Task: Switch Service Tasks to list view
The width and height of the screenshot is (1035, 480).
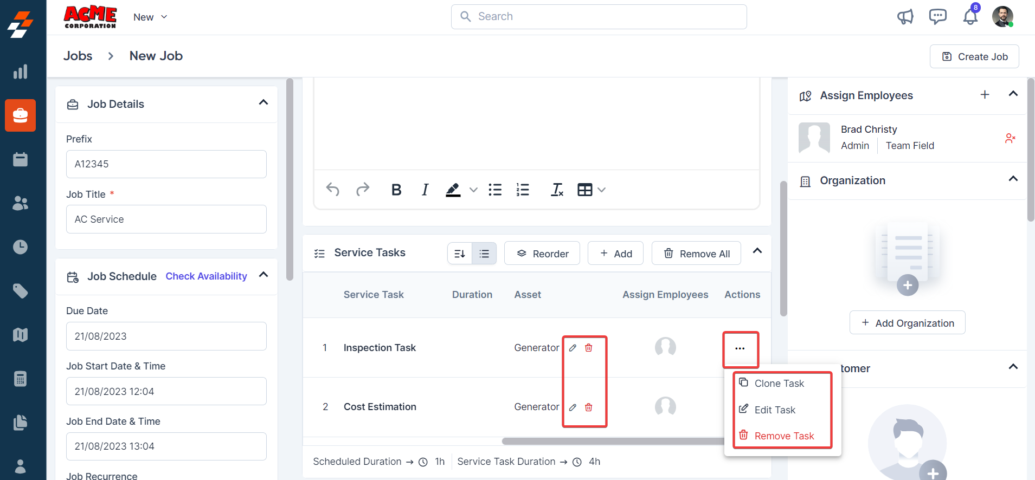Action: tap(484, 254)
